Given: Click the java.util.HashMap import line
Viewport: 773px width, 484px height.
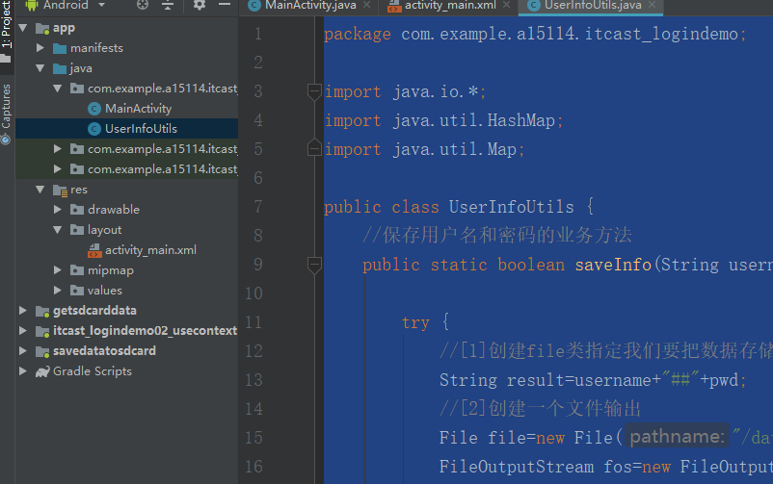Looking at the screenshot, I should (443, 120).
